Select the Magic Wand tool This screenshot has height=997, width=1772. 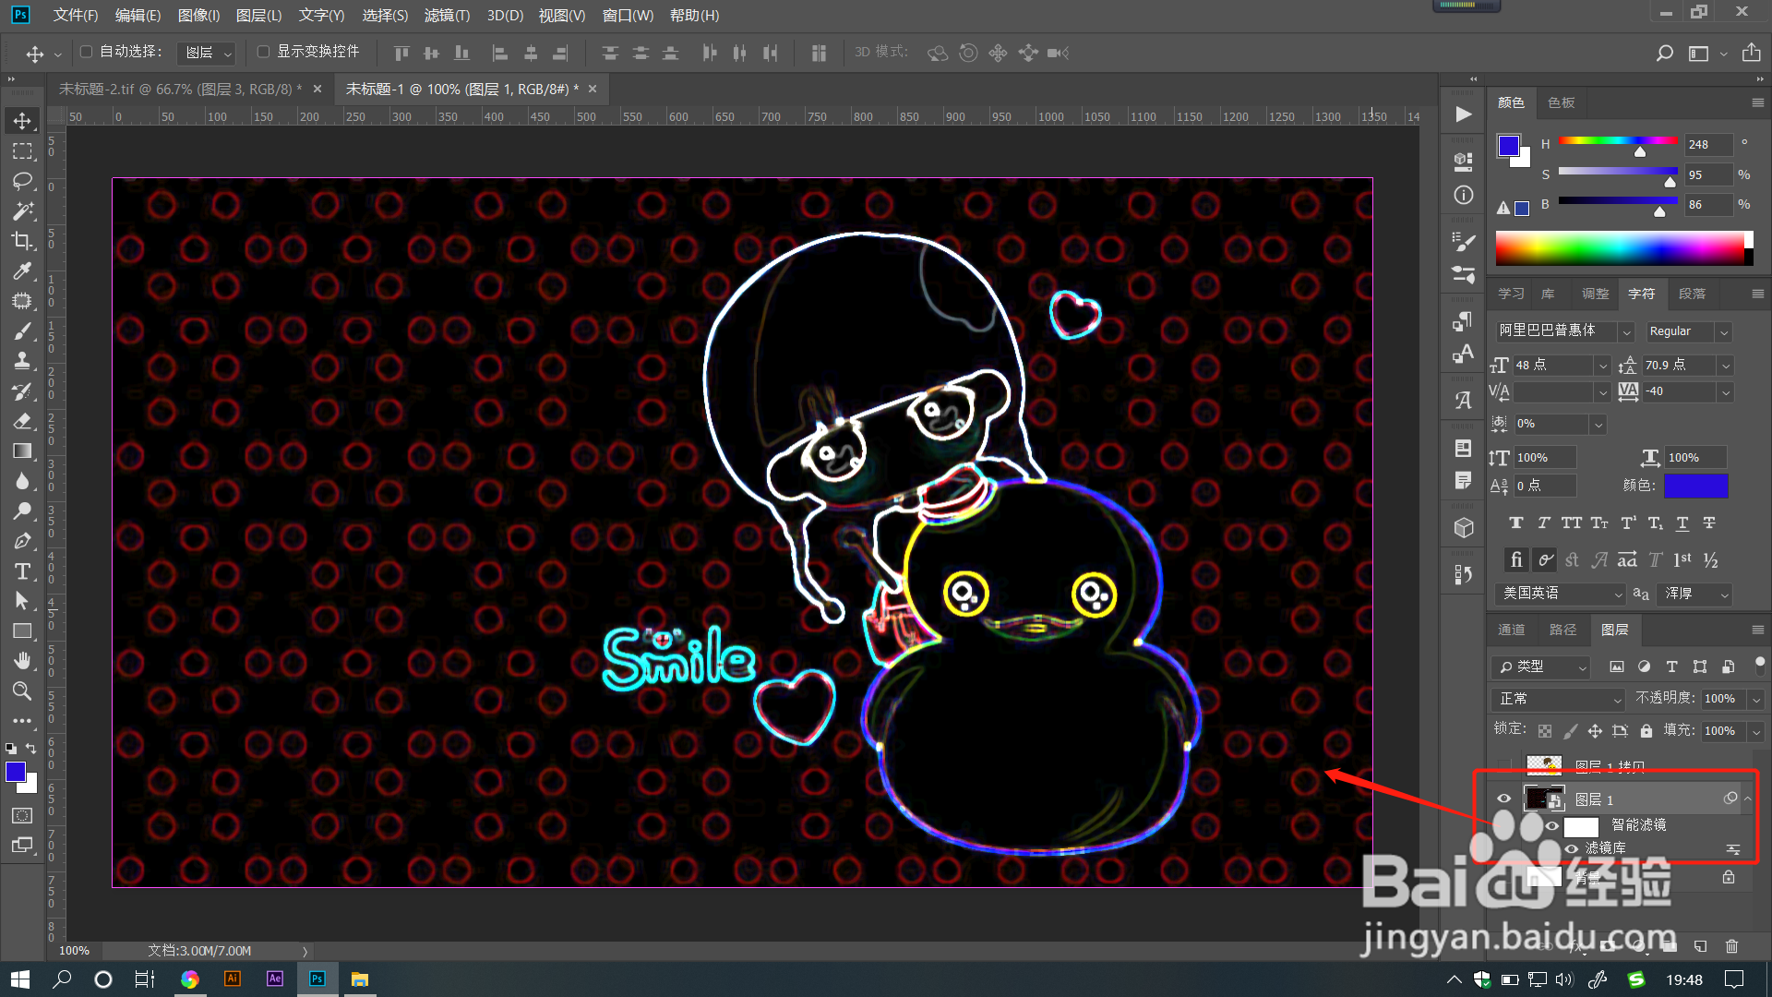[22, 211]
